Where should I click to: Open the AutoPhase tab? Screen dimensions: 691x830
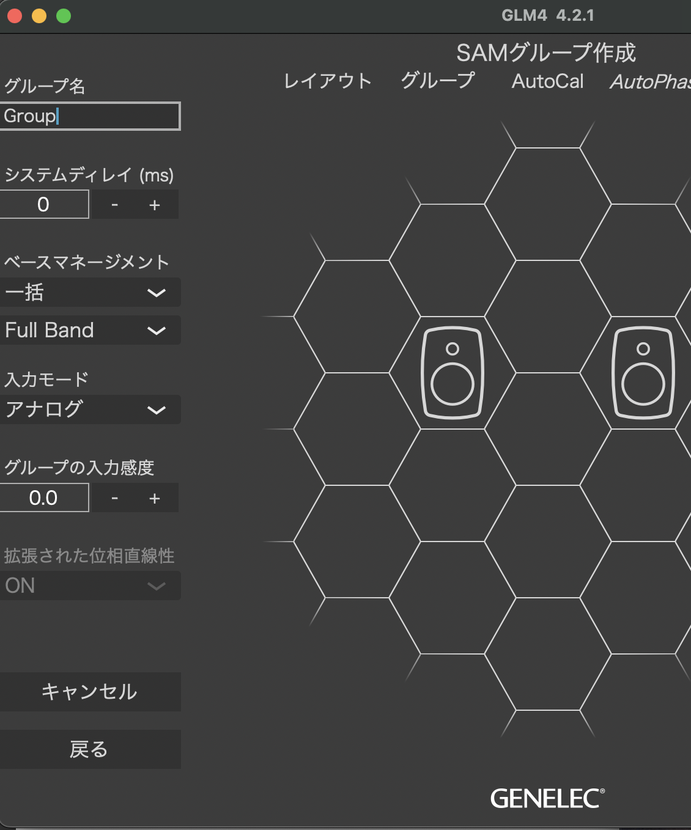[651, 81]
